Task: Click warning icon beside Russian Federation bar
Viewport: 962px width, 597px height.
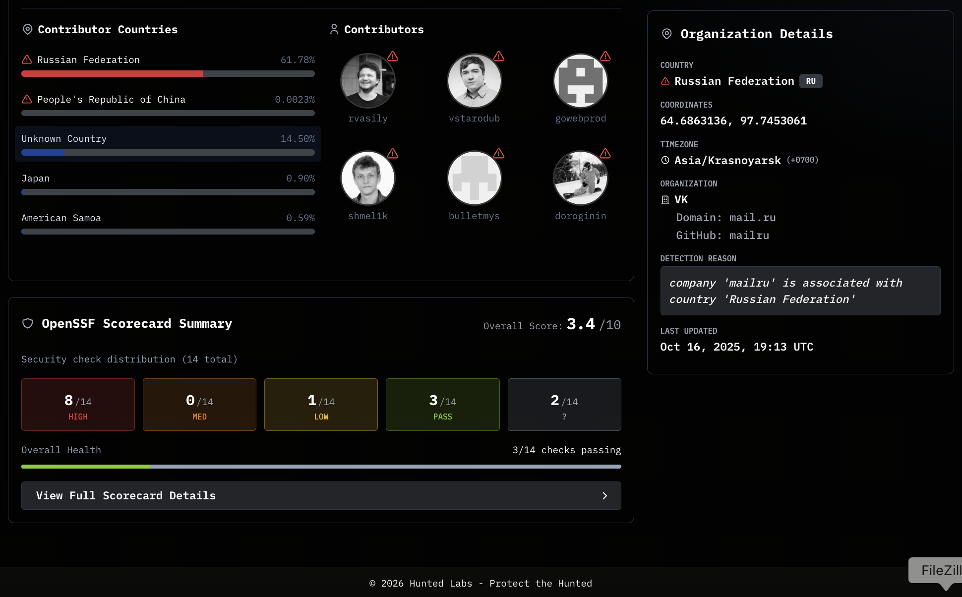Action: click(x=27, y=60)
